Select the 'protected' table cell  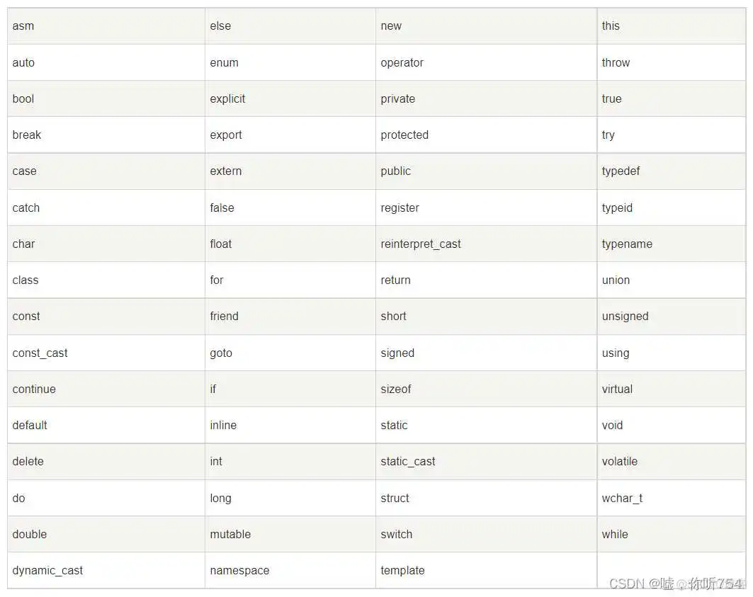[x=486, y=135]
